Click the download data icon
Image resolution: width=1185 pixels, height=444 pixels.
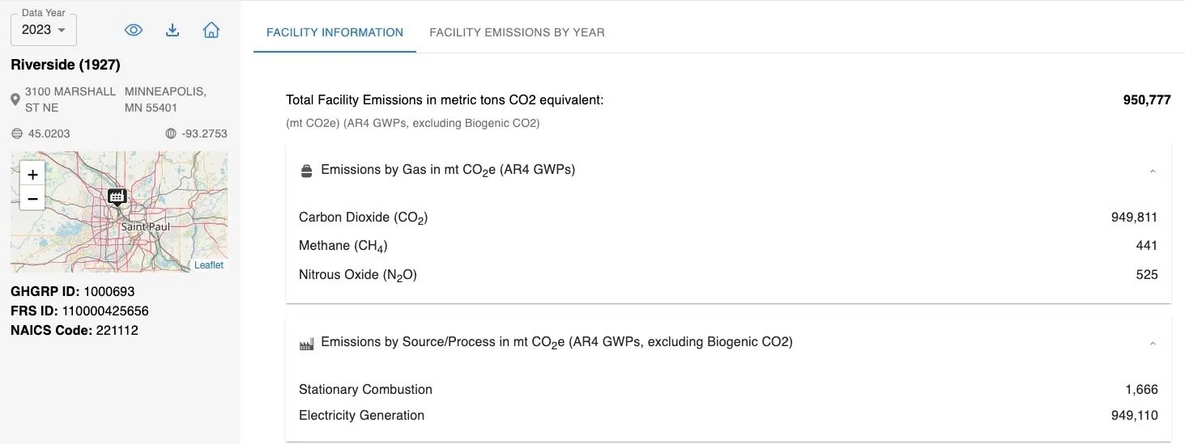click(173, 30)
